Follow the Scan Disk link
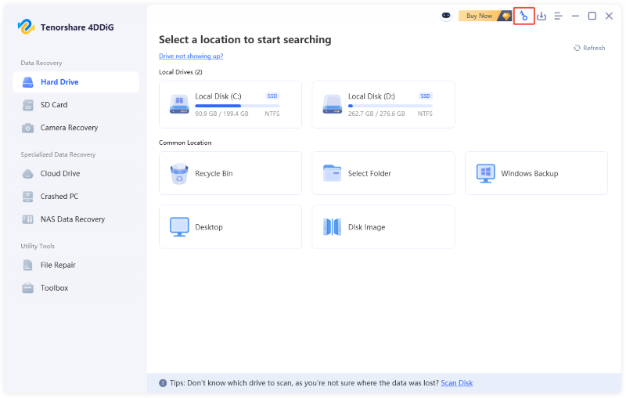 457,383
